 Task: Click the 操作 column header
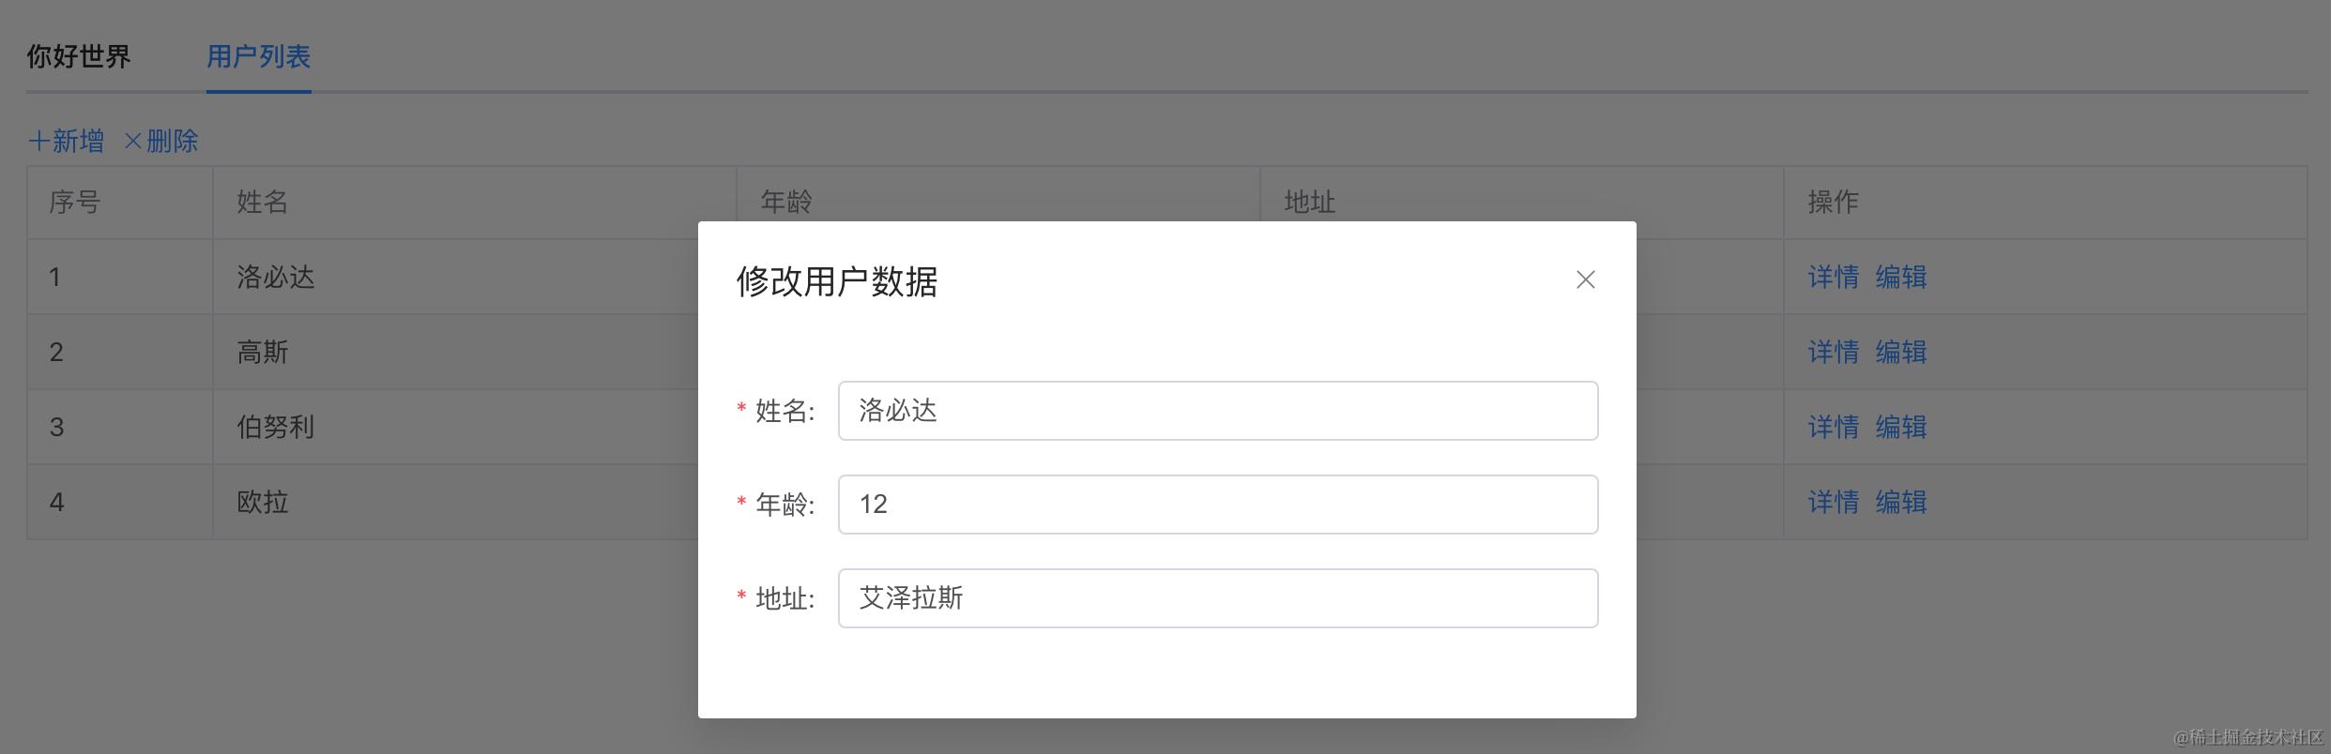tap(1833, 202)
